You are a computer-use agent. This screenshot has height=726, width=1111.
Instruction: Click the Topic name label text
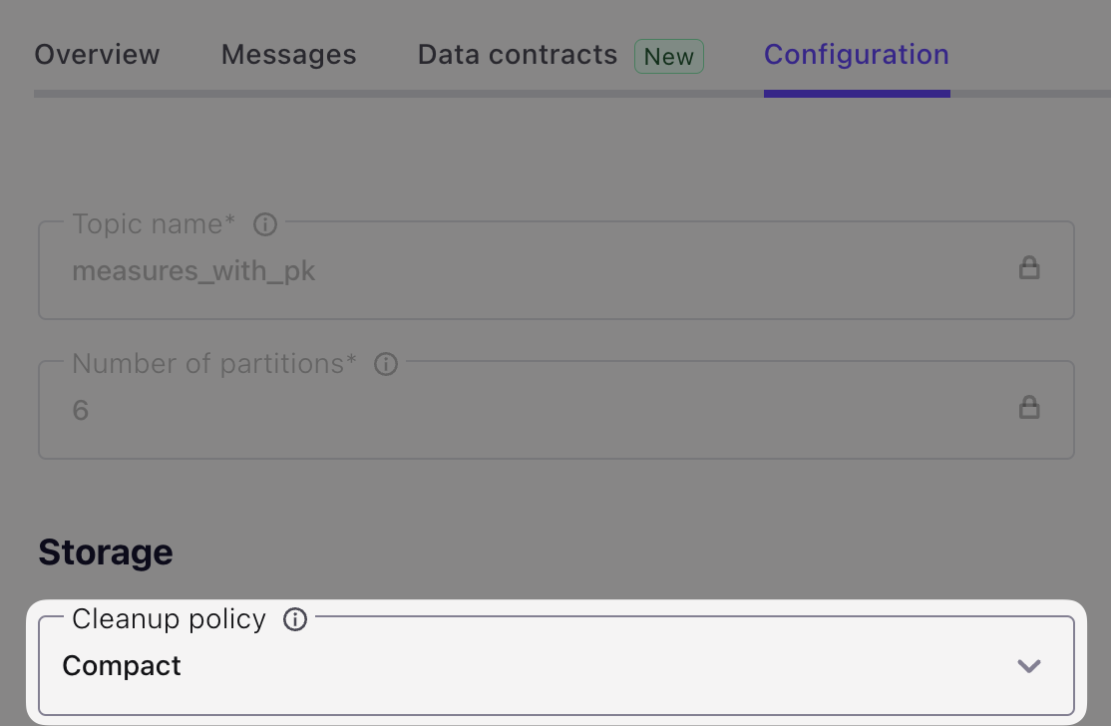coord(154,224)
